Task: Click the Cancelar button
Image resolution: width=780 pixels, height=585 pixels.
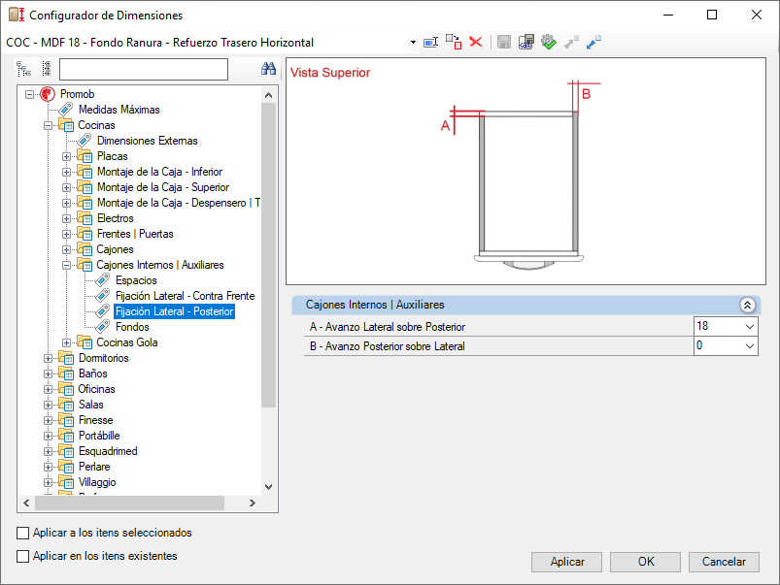Action: pyautogui.click(x=724, y=562)
